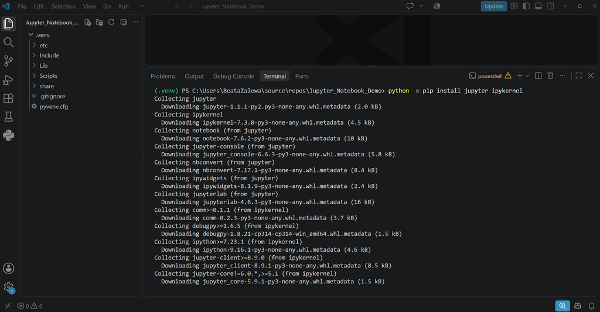This screenshot has height=312, width=600.
Task: Click the New File icon in Explorer
Action: point(88,22)
